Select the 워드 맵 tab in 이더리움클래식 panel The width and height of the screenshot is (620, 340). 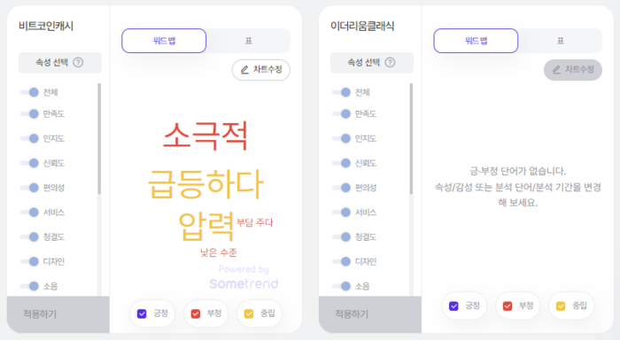(x=476, y=41)
